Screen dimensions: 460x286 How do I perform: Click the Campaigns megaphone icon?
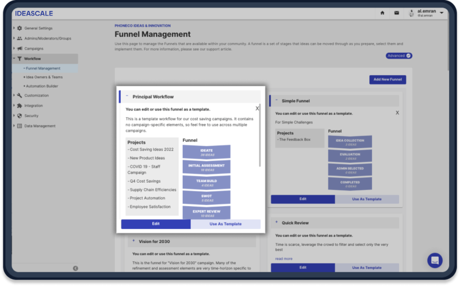[x=20, y=48]
